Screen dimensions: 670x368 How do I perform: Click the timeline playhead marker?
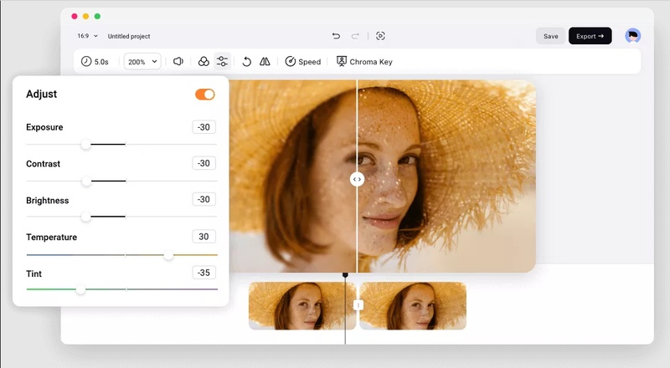[345, 275]
